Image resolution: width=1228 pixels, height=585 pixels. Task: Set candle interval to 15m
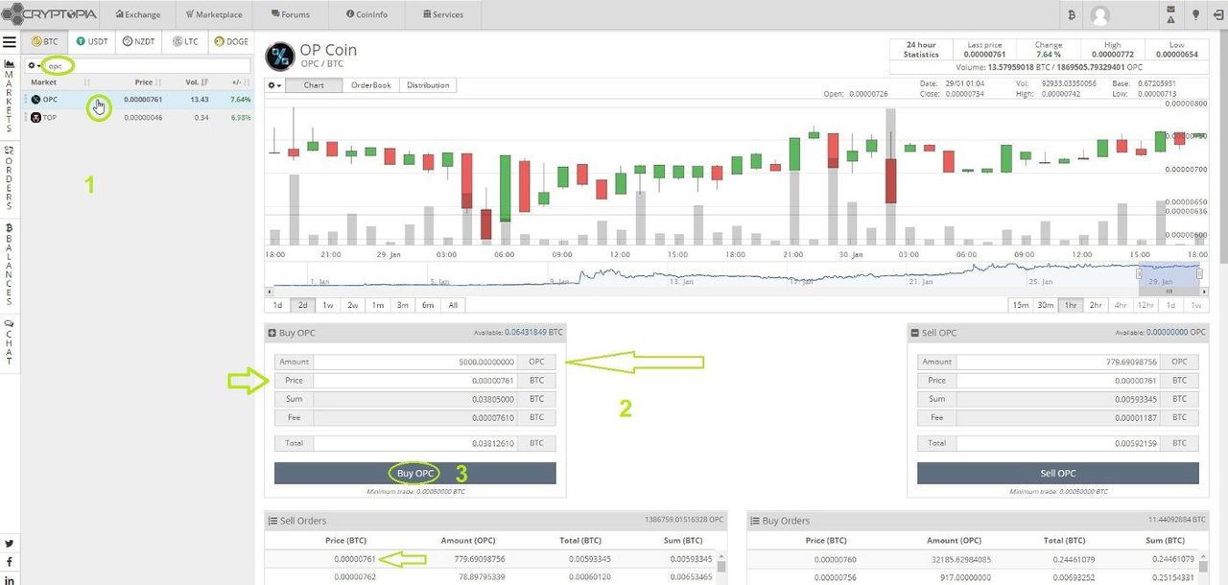[x=1021, y=305]
